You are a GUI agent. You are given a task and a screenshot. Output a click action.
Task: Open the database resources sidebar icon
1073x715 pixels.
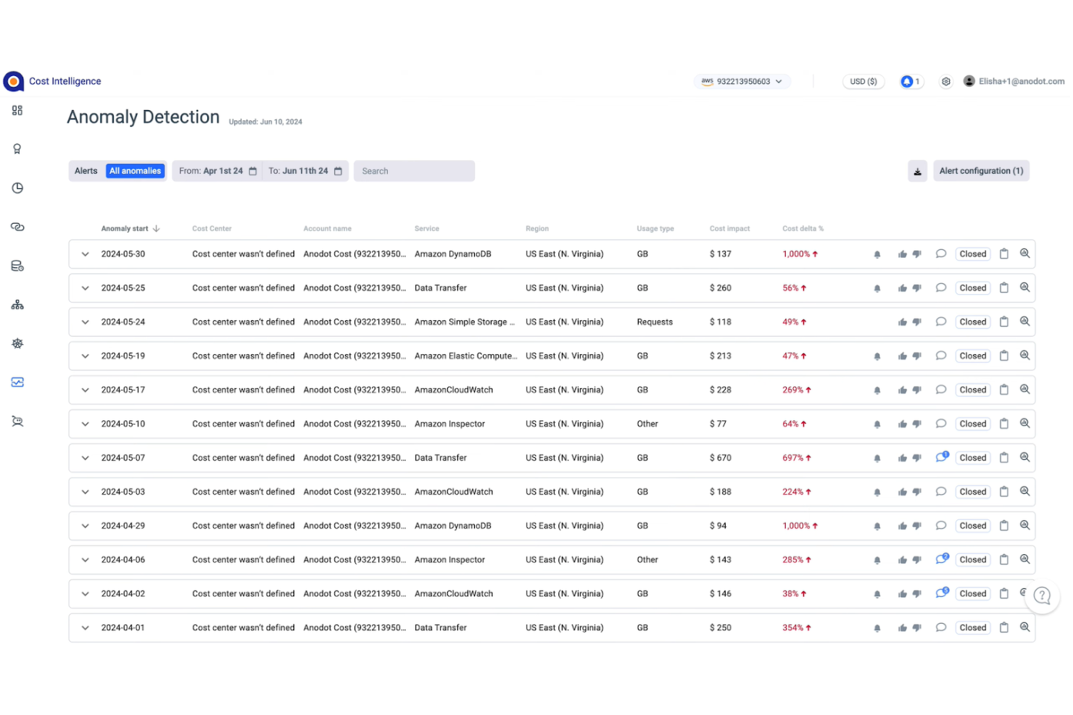pyautogui.click(x=17, y=265)
